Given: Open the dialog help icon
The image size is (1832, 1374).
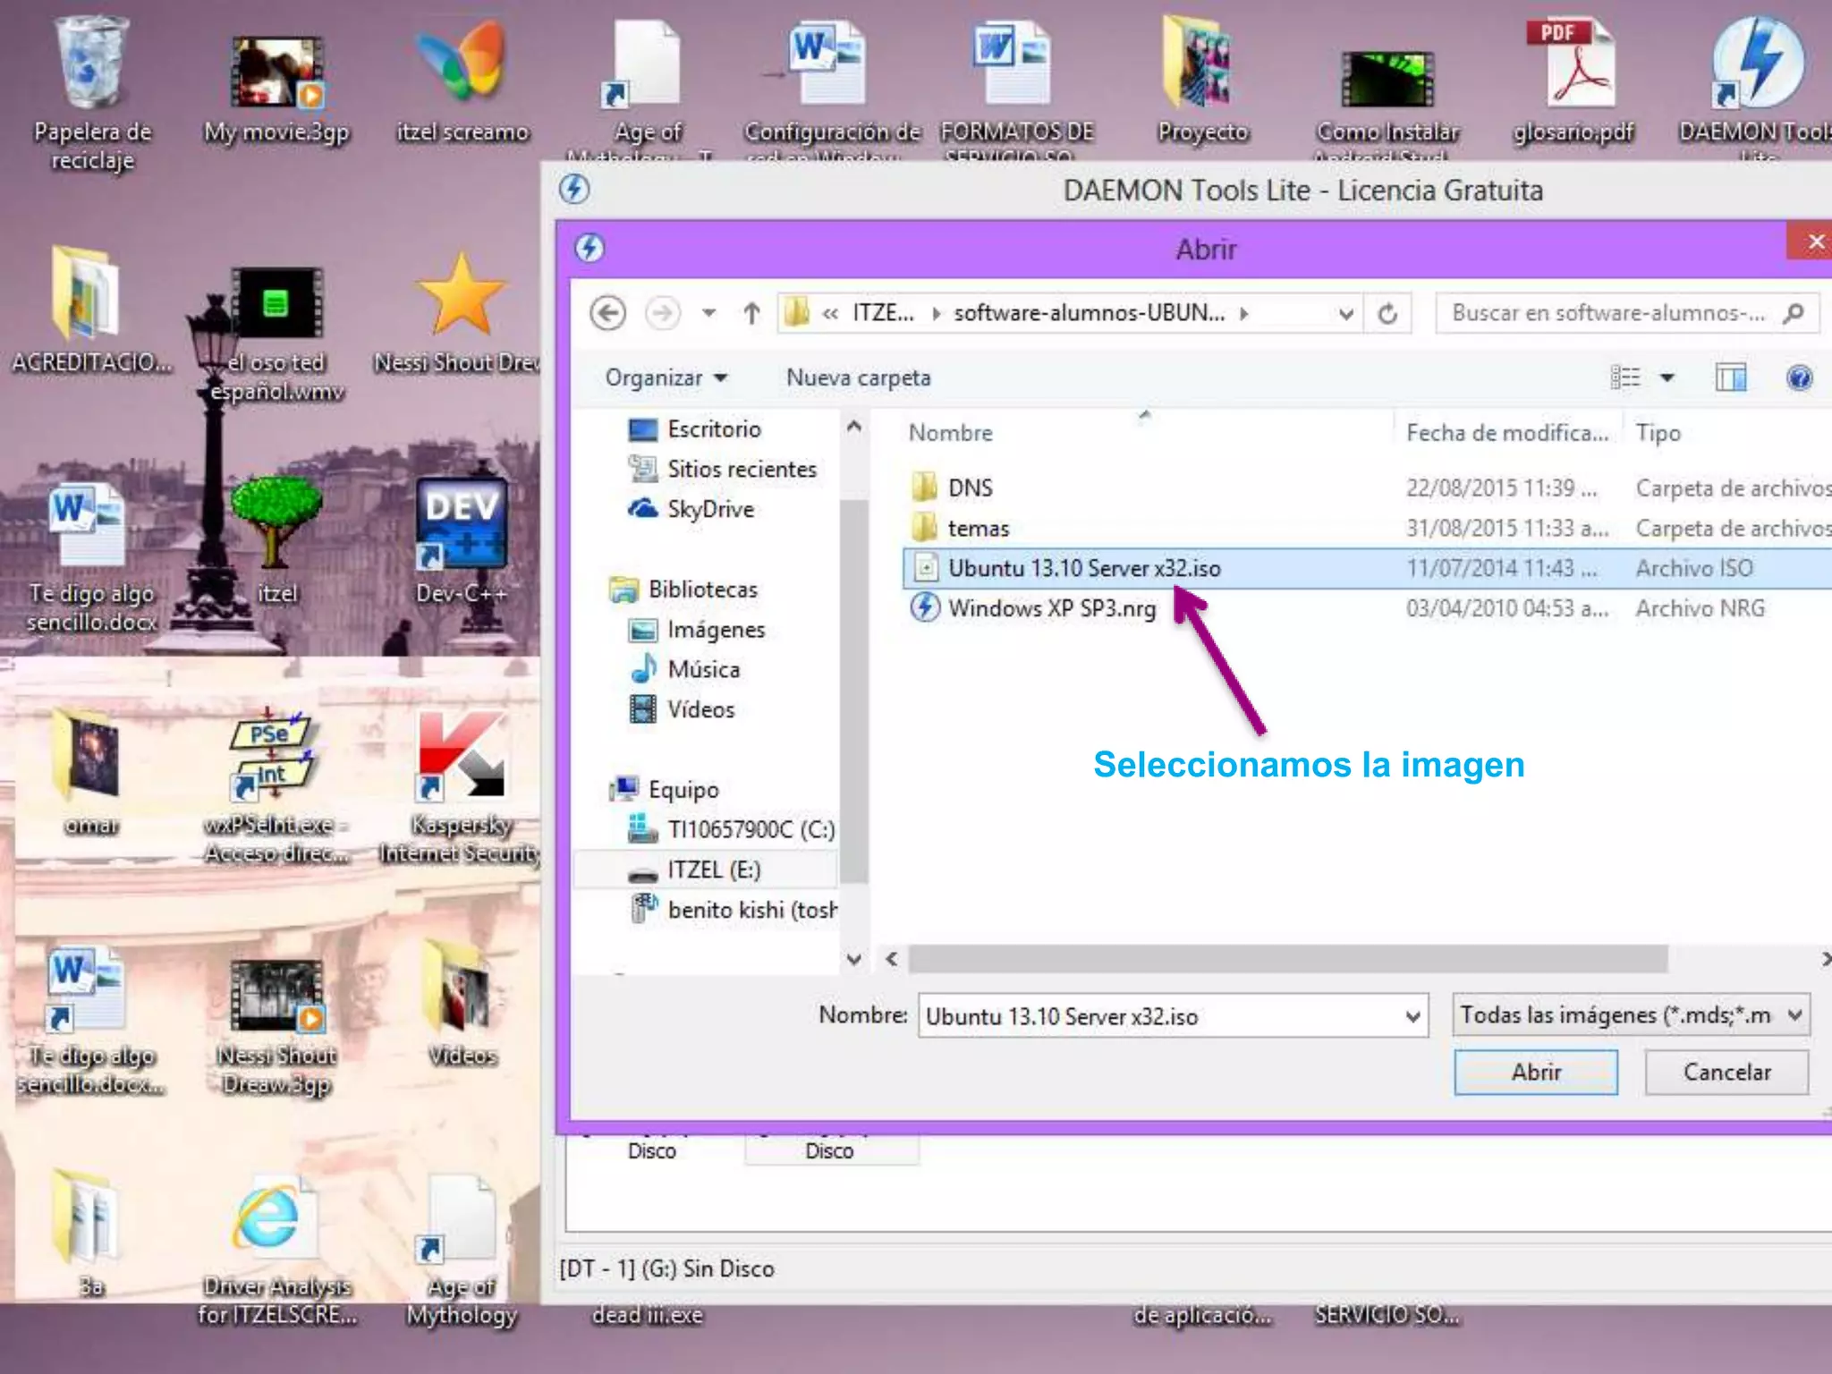Looking at the screenshot, I should click(x=1799, y=377).
